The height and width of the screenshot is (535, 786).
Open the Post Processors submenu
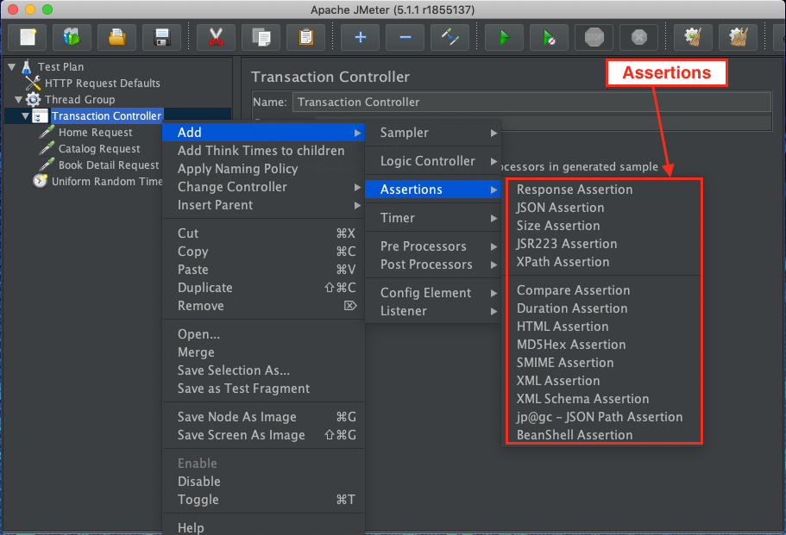click(x=433, y=264)
